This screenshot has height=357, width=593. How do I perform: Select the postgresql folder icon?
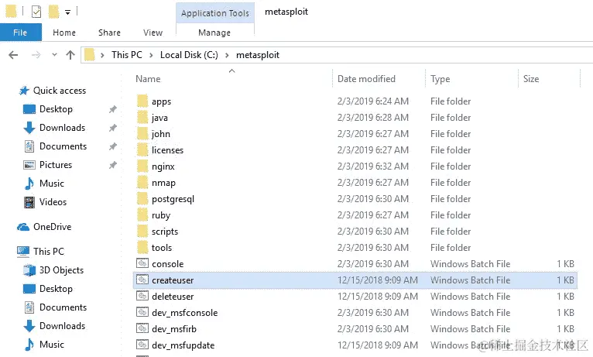point(142,198)
